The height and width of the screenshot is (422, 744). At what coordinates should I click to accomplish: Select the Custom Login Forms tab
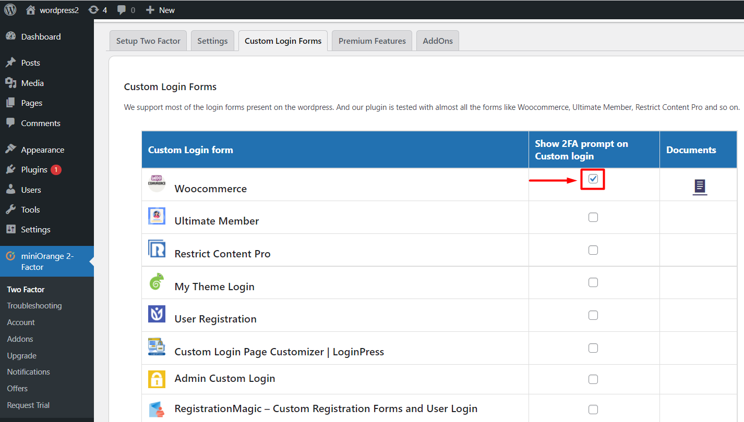[283, 41]
